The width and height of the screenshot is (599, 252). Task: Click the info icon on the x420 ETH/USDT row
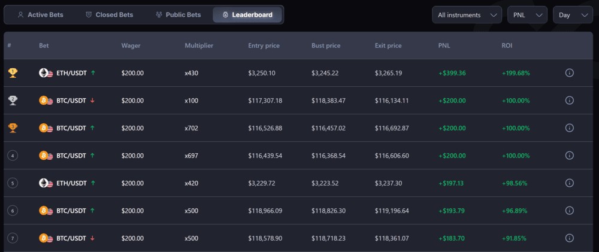coord(570,183)
